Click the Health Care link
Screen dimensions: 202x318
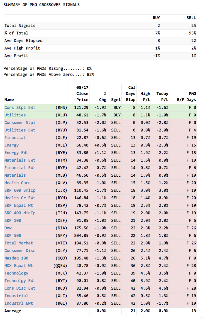point(17,183)
